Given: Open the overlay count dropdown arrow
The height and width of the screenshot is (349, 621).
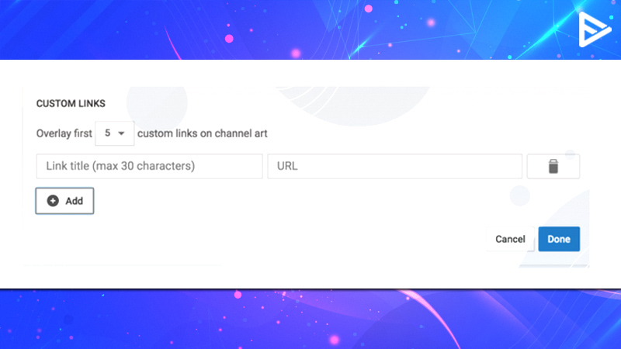Looking at the screenshot, I should [x=121, y=133].
